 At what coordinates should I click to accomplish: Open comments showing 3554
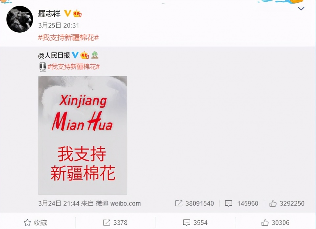pyautogui.click(x=195, y=222)
